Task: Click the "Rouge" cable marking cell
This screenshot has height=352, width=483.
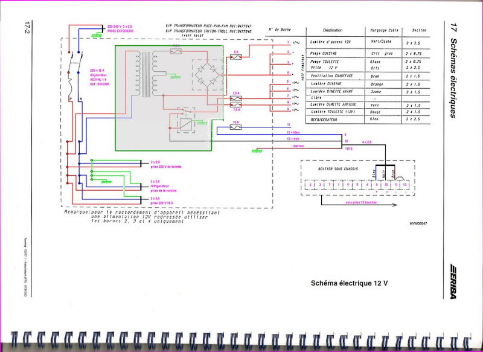Action: pos(375,112)
